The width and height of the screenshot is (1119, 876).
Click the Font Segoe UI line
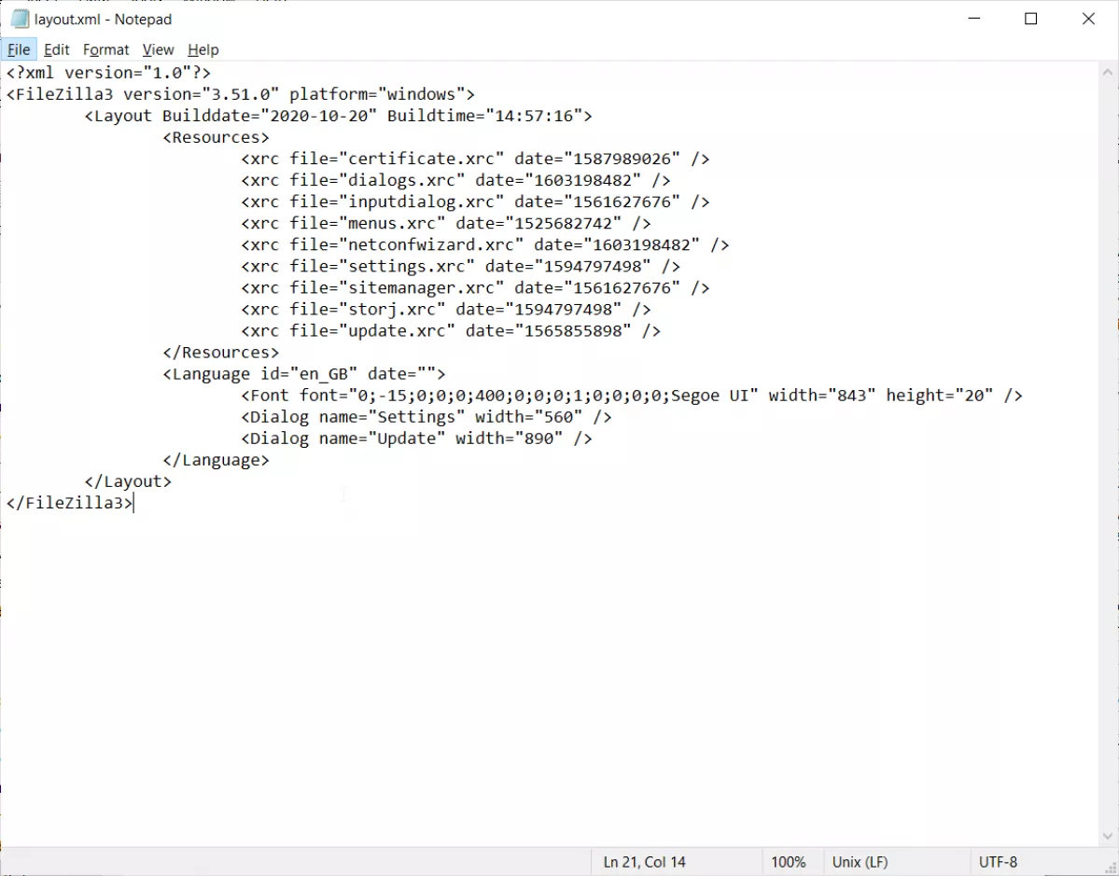tap(632, 396)
